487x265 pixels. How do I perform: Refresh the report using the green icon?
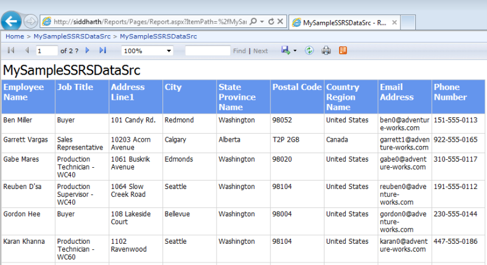point(309,50)
